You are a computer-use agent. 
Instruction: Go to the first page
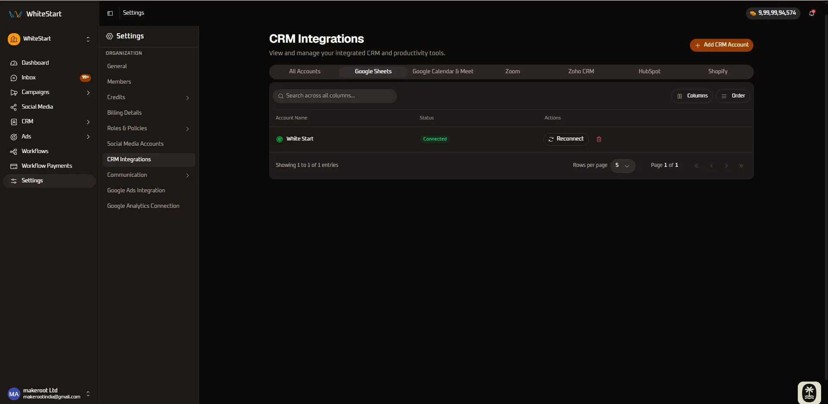click(x=696, y=166)
